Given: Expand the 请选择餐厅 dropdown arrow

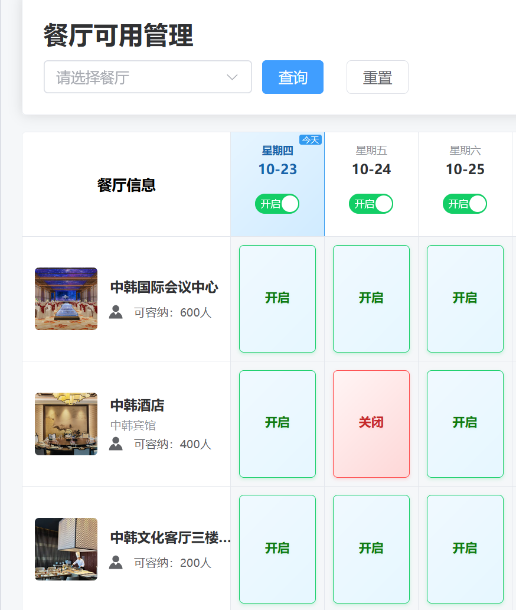Looking at the screenshot, I should [233, 77].
